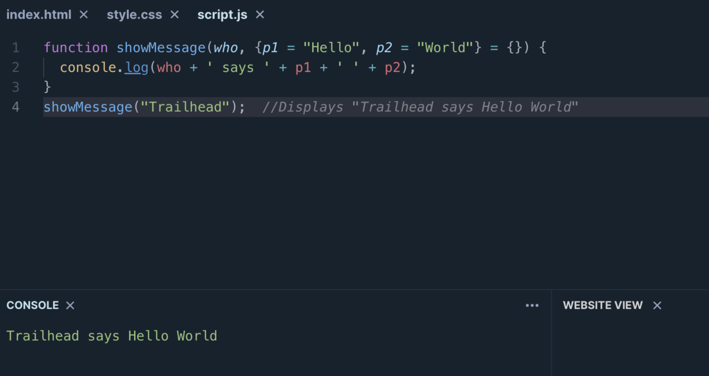The height and width of the screenshot is (376, 709).
Task: Switch to the style.css tab
Action: click(x=134, y=15)
